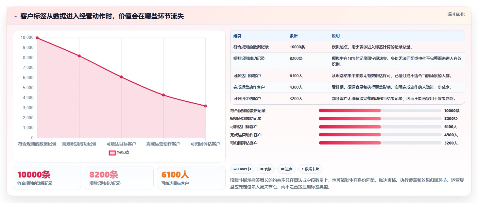Click the 3200人 progress bar
This screenshot has height=203, width=478.
[380, 143]
